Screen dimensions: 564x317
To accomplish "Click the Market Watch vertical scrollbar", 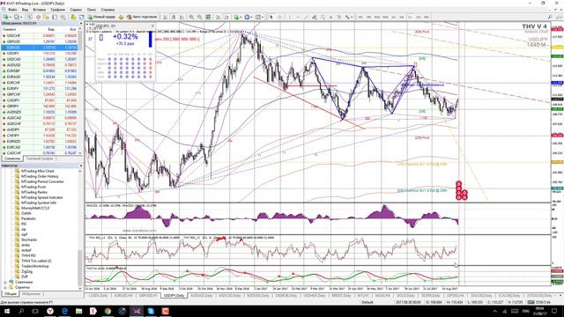I will coord(80,92).
